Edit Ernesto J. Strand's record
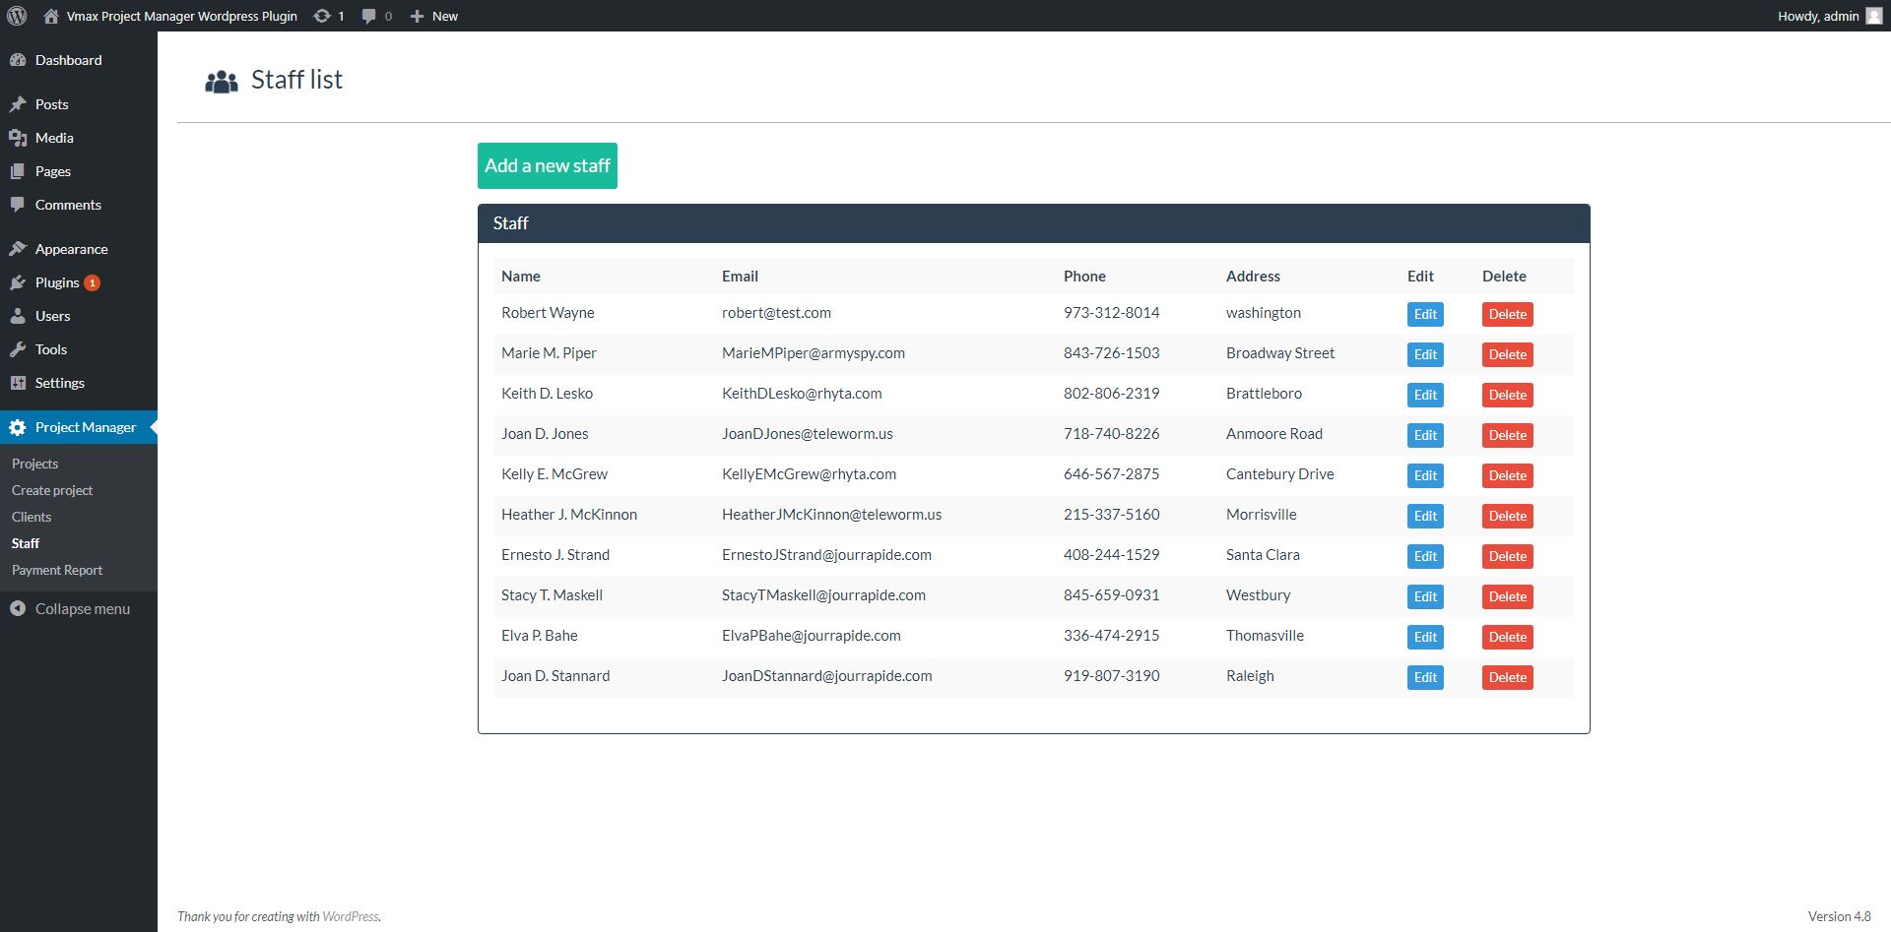 pos(1425,556)
